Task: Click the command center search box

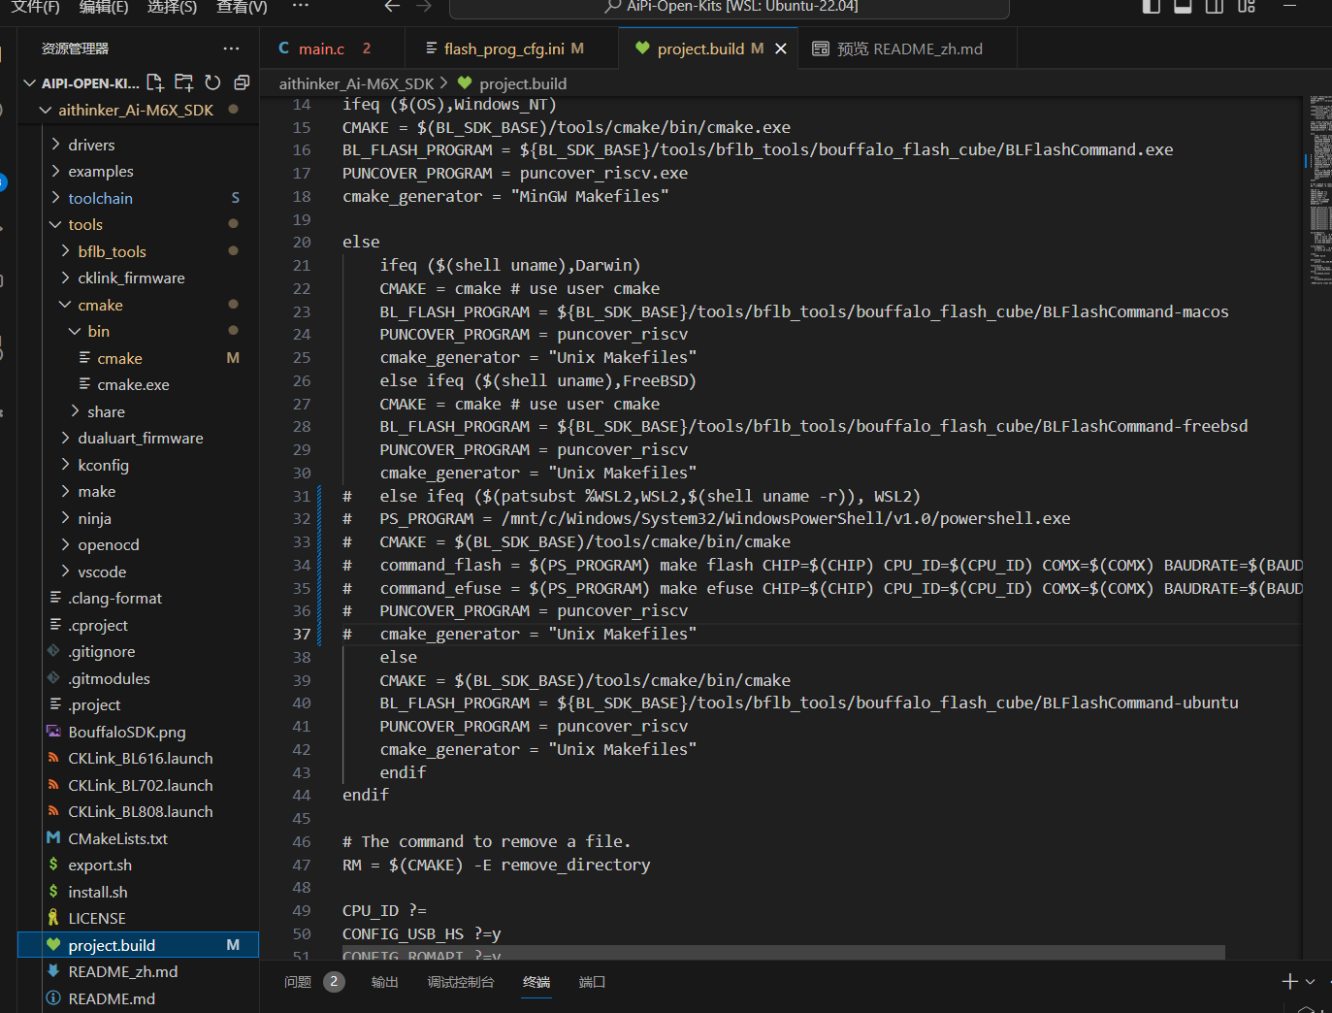Action: pos(730,8)
